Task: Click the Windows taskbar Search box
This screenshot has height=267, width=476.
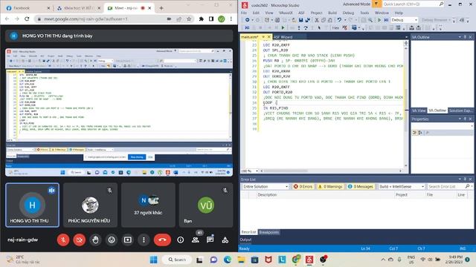Action: coord(177,260)
